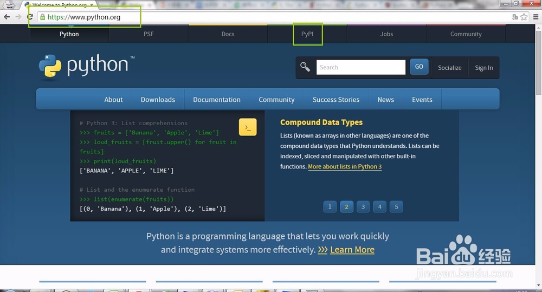Click the scrollbar down arrow
The width and height of the screenshot is (542, 292).
(539, 285)
